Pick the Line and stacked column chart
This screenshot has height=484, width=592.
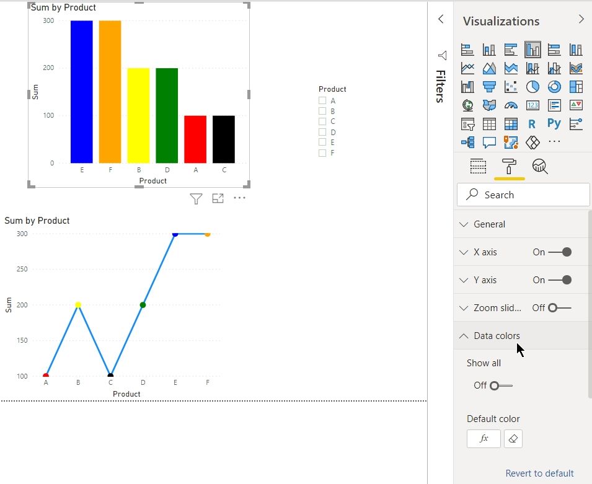pyautogui.click(x=532, y=68)
